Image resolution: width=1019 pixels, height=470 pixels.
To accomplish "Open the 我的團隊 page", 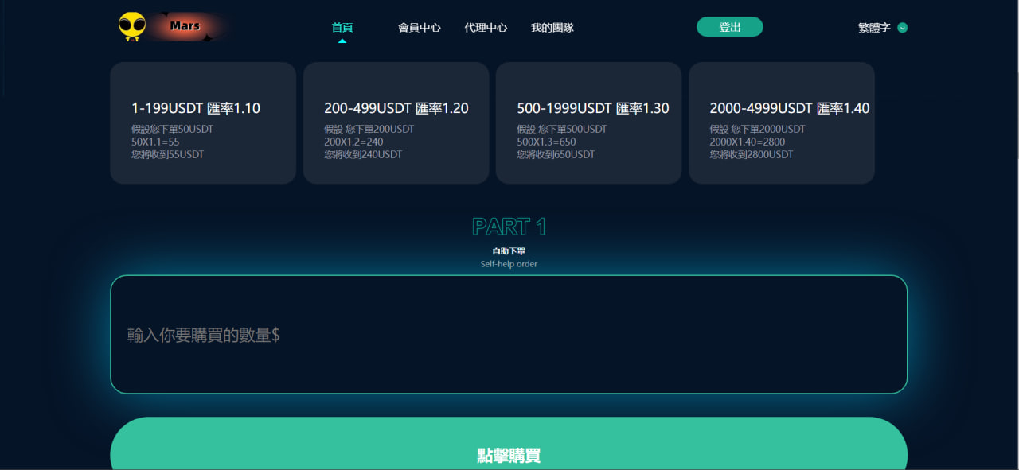I will click(552, 28).
